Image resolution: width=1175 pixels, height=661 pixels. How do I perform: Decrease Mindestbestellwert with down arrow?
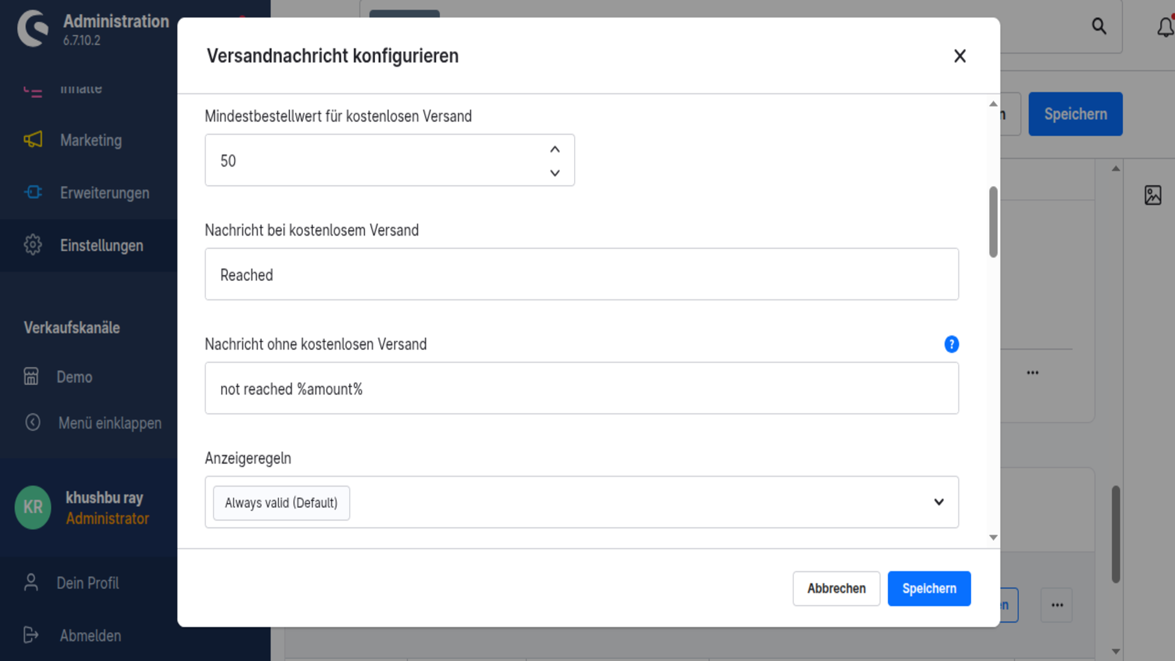tap(555, 173)
